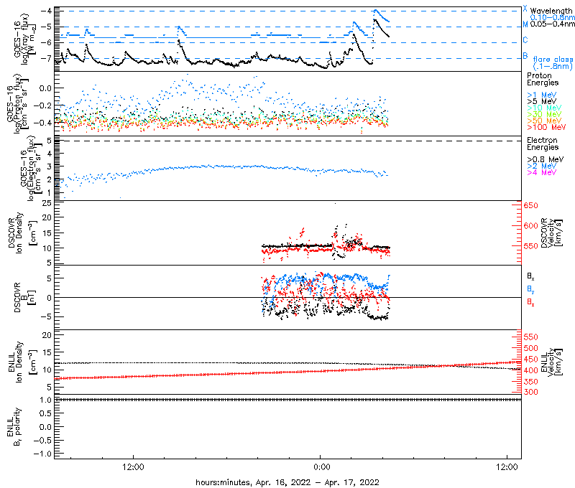The height and width of the screenshot is (488, 575).
Task: Click the "Proton Energies" legend heading
Action: (543, 79)
